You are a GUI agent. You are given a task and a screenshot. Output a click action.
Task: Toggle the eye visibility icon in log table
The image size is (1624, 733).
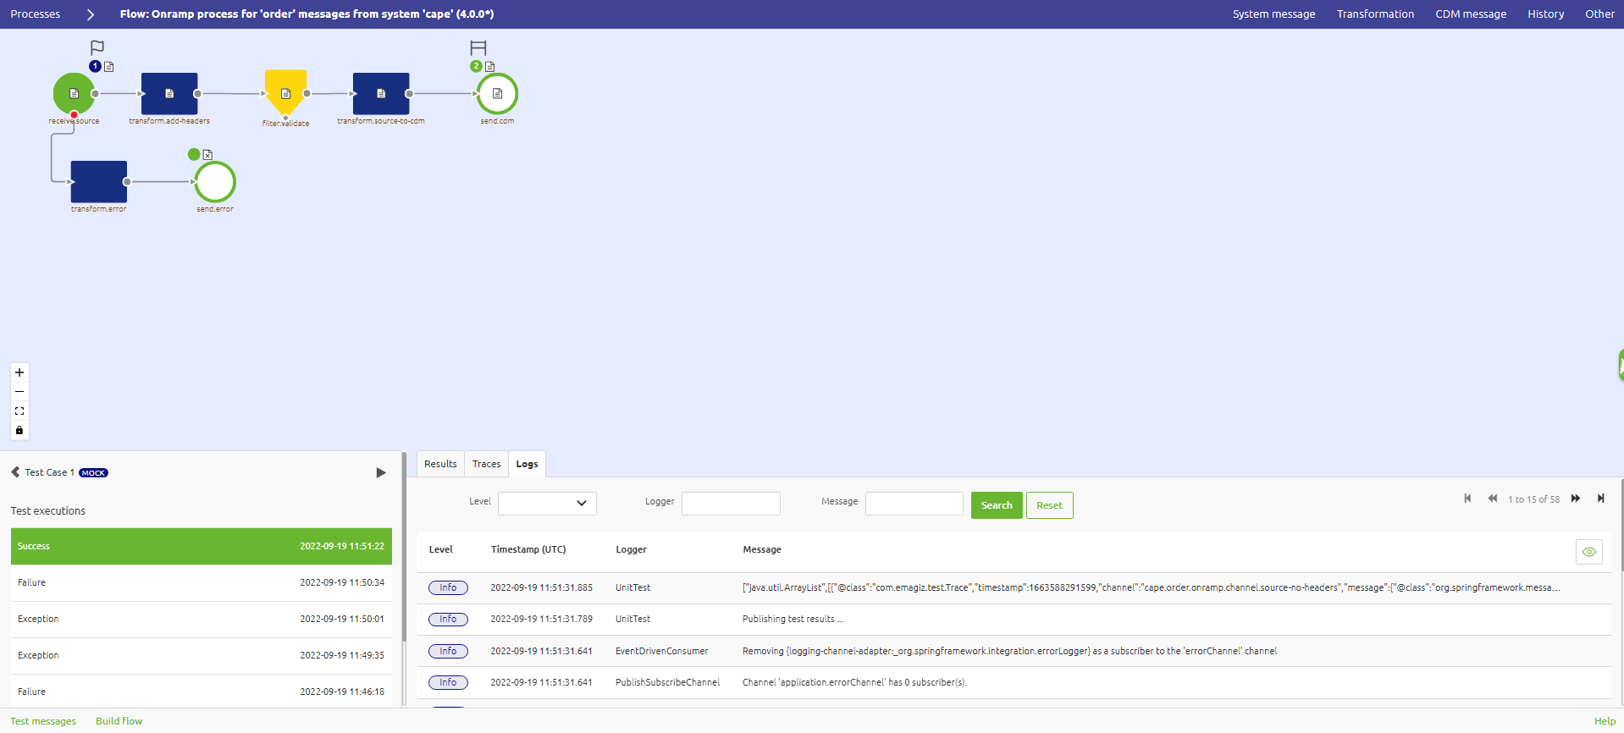click(x=1589, y=552)
